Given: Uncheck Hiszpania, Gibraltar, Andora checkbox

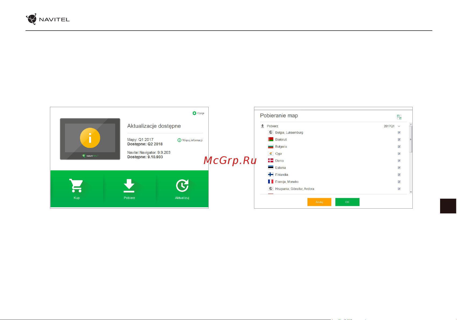Looking at the screenshot, I should tap(399, 189).
